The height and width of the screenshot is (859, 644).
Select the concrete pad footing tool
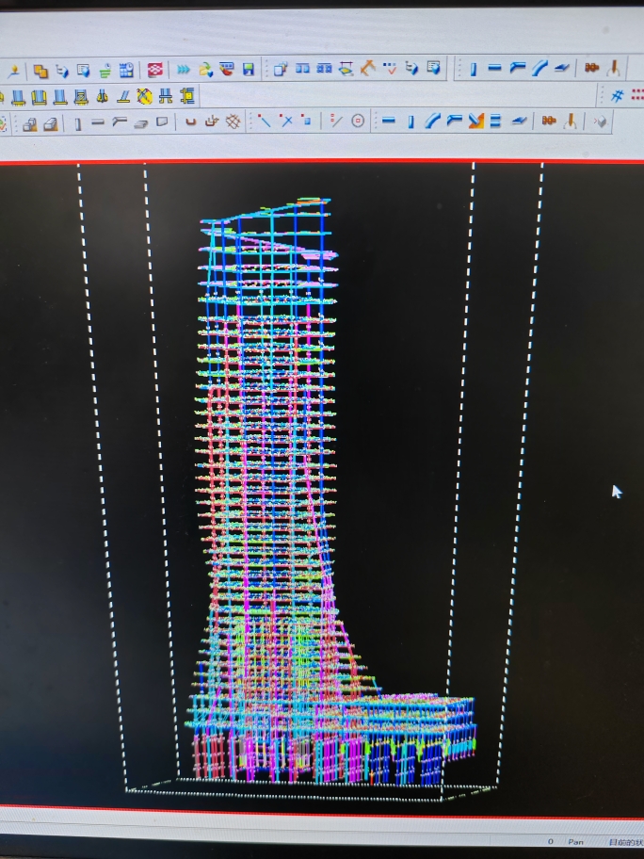pyautogui.click(x=30, y=122)
